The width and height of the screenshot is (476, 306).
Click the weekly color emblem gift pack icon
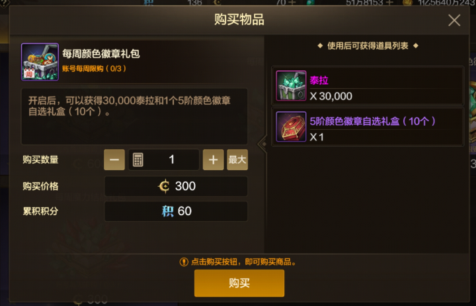pos(40,62)
